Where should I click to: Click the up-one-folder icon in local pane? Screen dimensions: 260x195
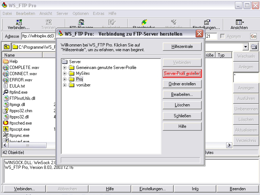[x=7, y=47]
